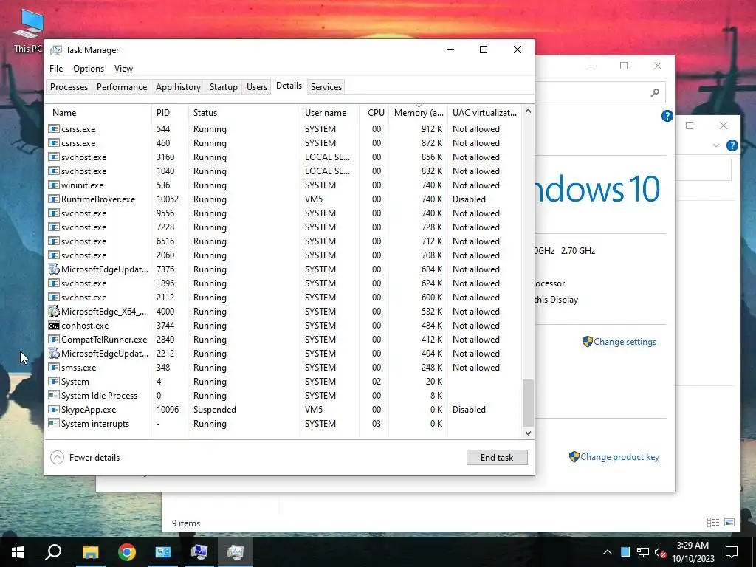The image size is (756, 567).
Task: Click the conhost.exe console icon
Action: coord(54,326)
